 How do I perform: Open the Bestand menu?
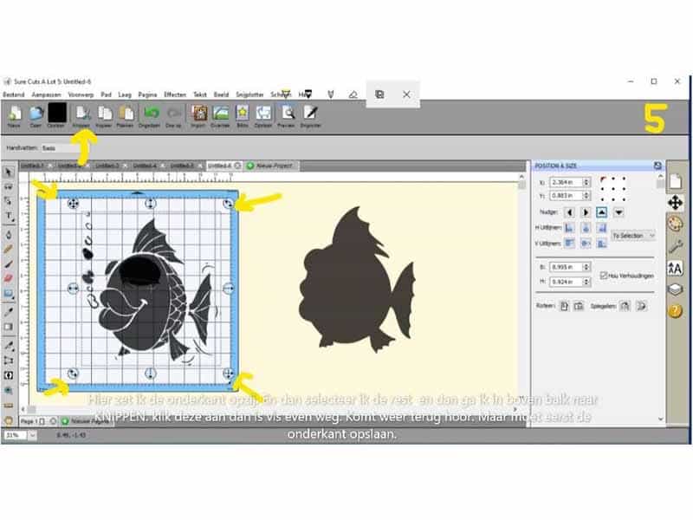tap(14, 94)
